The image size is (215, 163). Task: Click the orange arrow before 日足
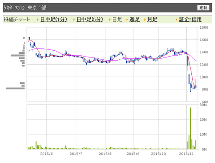[110, 20]
